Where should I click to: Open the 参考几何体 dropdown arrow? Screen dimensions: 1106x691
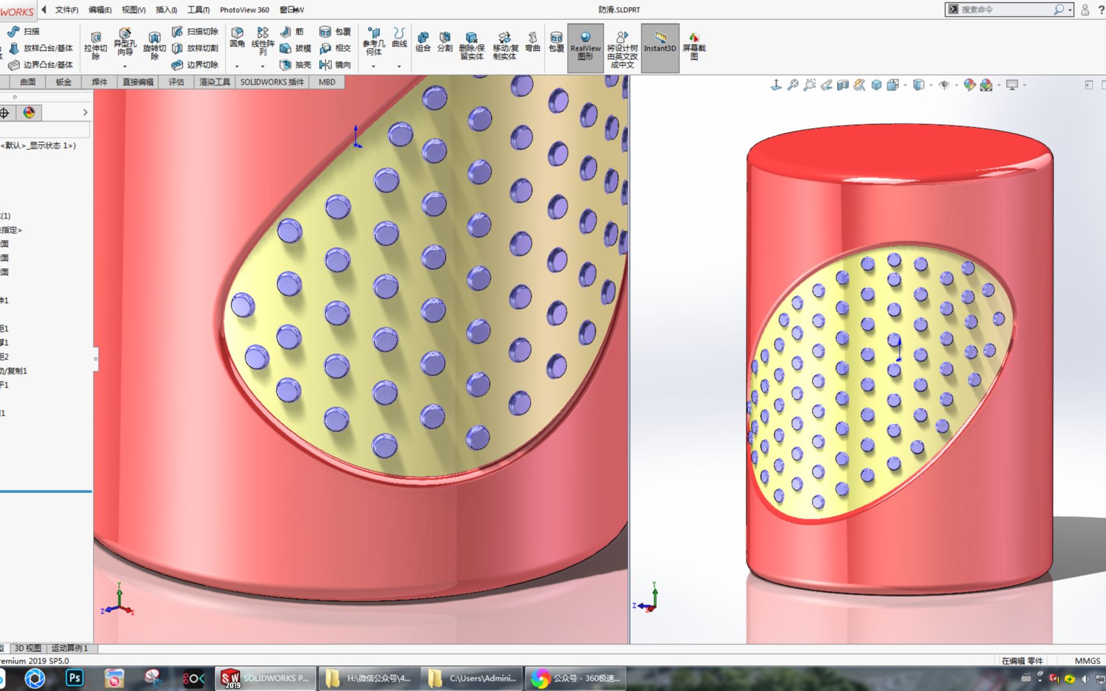pyautogui.click(x=374, y=66)
